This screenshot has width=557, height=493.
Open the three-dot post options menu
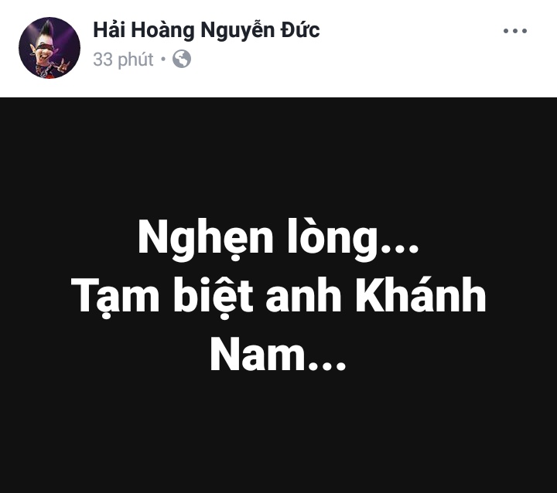coord(514,31)
